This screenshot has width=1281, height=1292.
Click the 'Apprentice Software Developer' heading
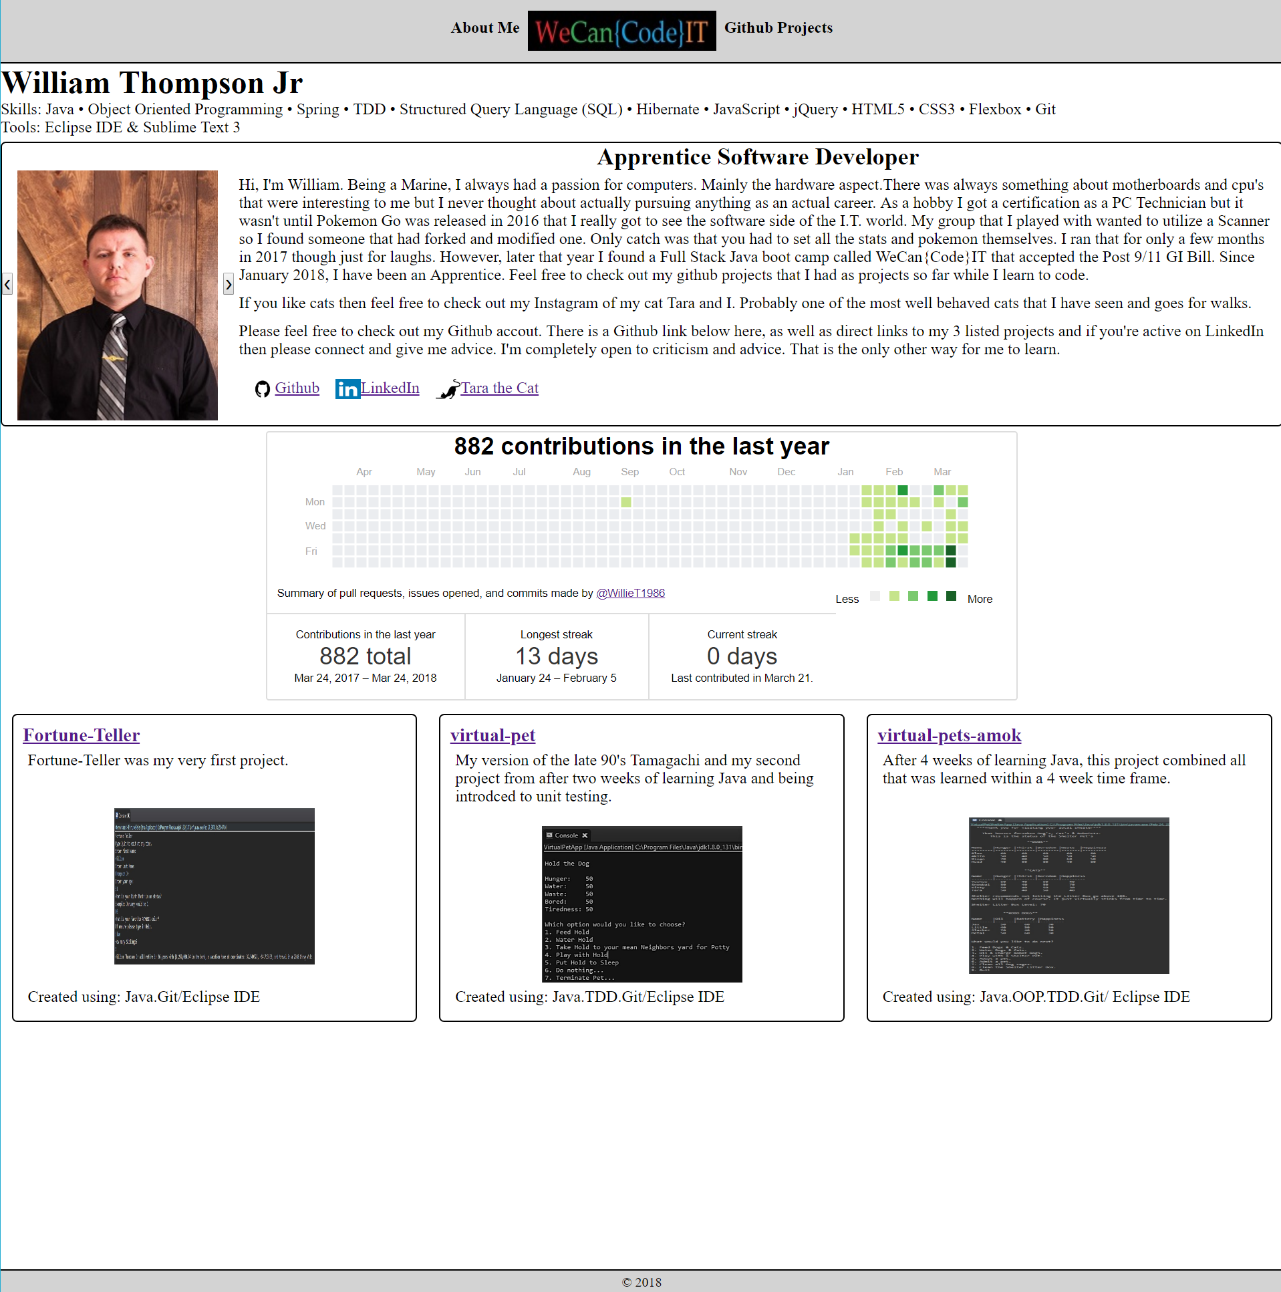(758, 156)
